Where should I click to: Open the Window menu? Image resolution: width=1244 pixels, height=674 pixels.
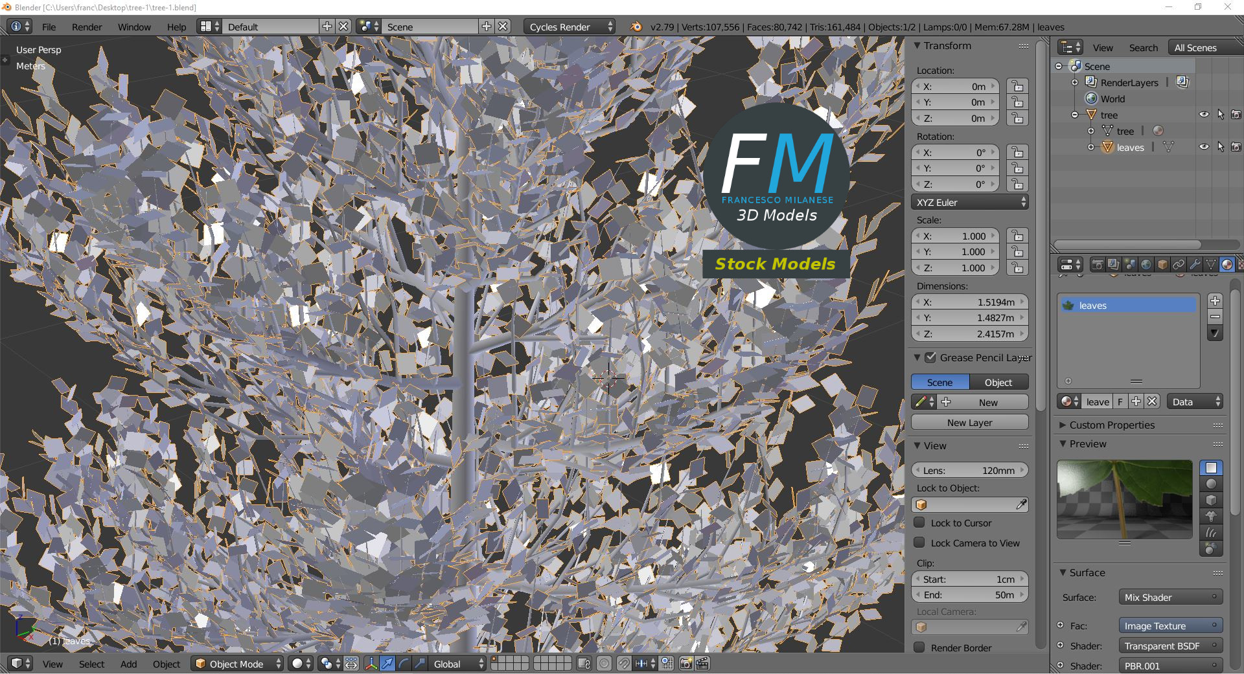pos(134,27)
